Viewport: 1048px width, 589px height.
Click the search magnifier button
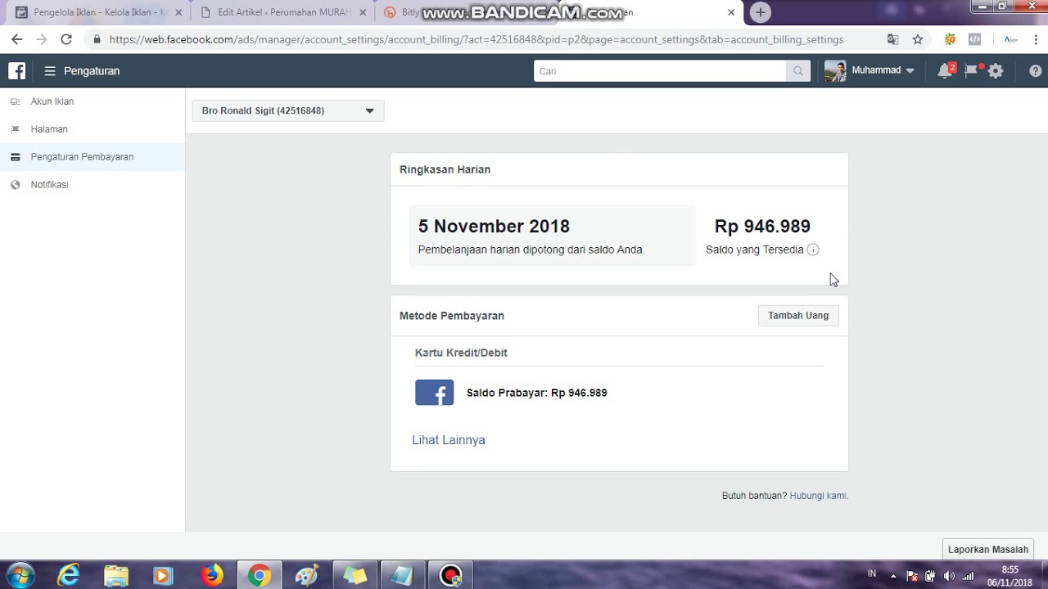[798, 71]
